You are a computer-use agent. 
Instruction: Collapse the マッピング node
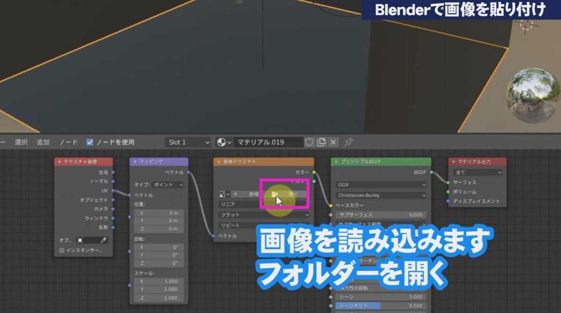[134, 162]
